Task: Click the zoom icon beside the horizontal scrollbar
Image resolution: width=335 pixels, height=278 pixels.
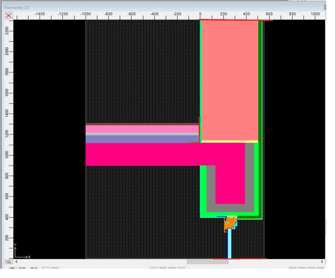Action: click(x=8, y=261)
